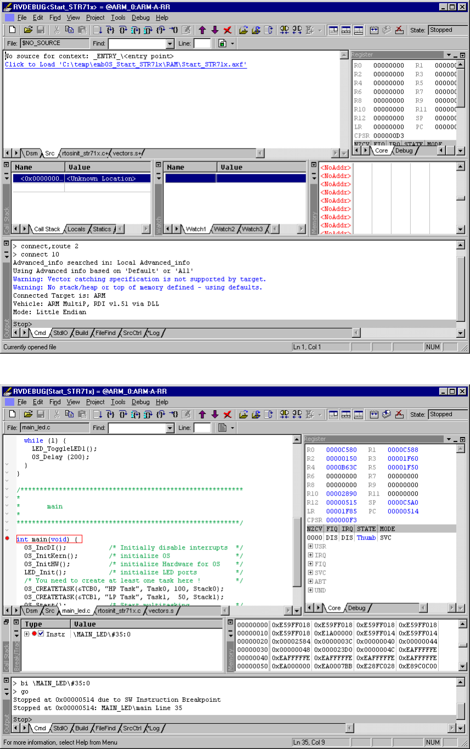Expand the USR register group
This screenshot has height=749, width=470.
click(310, 547)
